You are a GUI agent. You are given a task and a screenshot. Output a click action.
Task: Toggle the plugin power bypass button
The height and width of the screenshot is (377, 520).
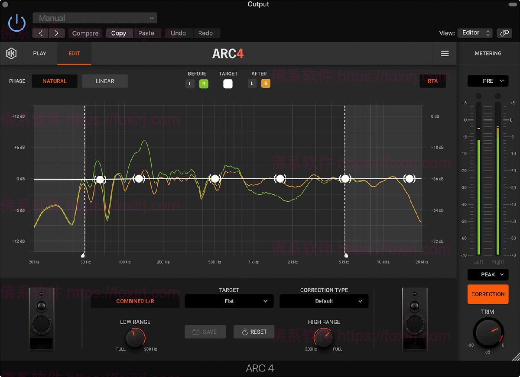[x=17, y=23]
